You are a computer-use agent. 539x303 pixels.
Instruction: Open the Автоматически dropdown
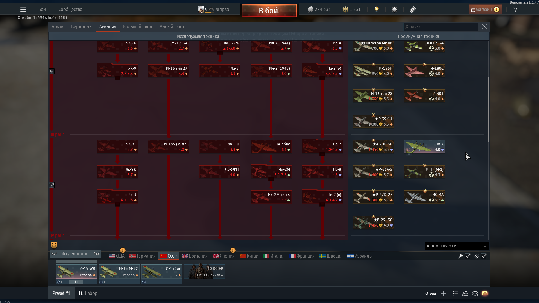(x=457, y=246)
